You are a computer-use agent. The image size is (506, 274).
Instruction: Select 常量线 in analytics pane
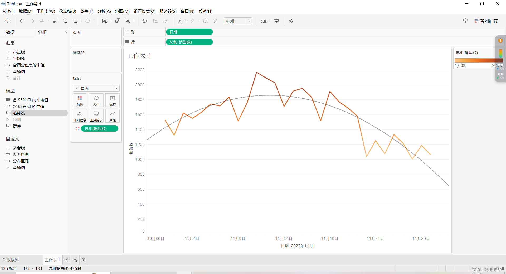(19, 52)
